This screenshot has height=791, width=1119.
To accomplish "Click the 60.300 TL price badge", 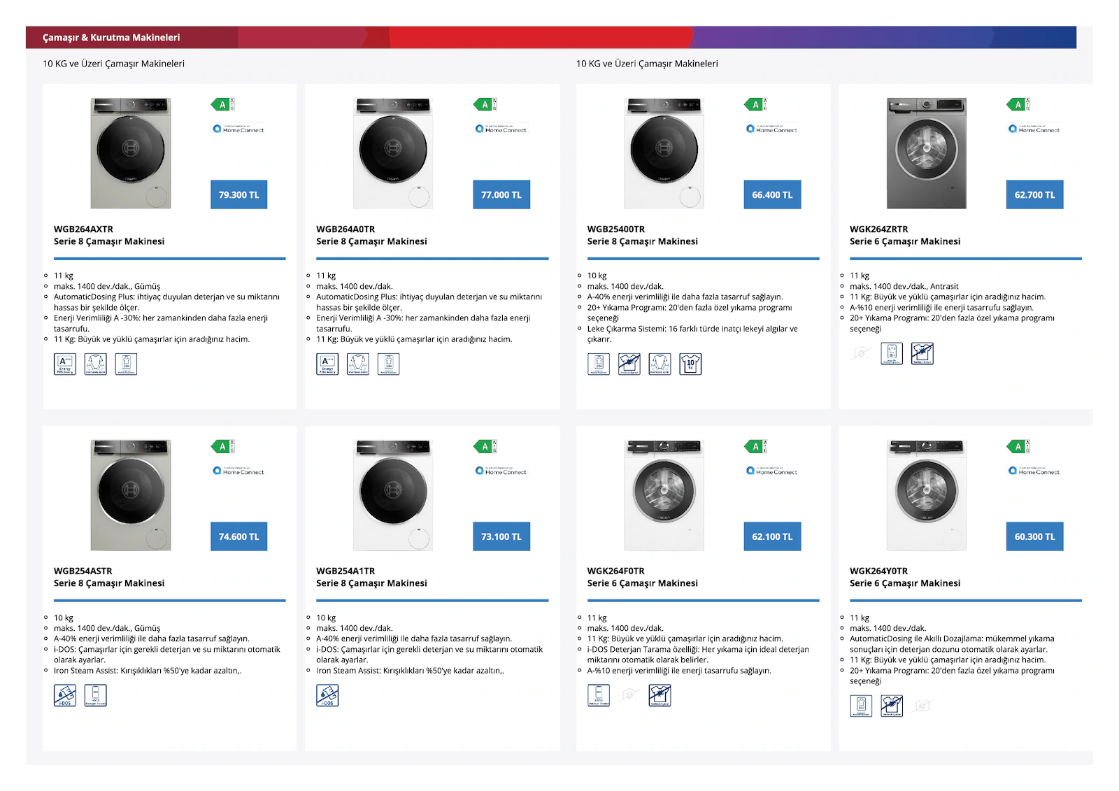I will [1035, 536].
